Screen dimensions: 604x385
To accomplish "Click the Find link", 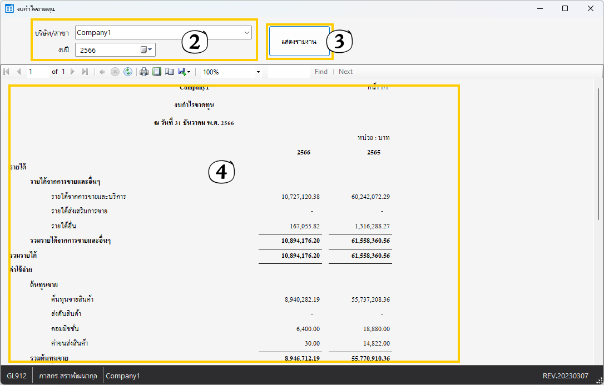I will (x=321, y=72).
